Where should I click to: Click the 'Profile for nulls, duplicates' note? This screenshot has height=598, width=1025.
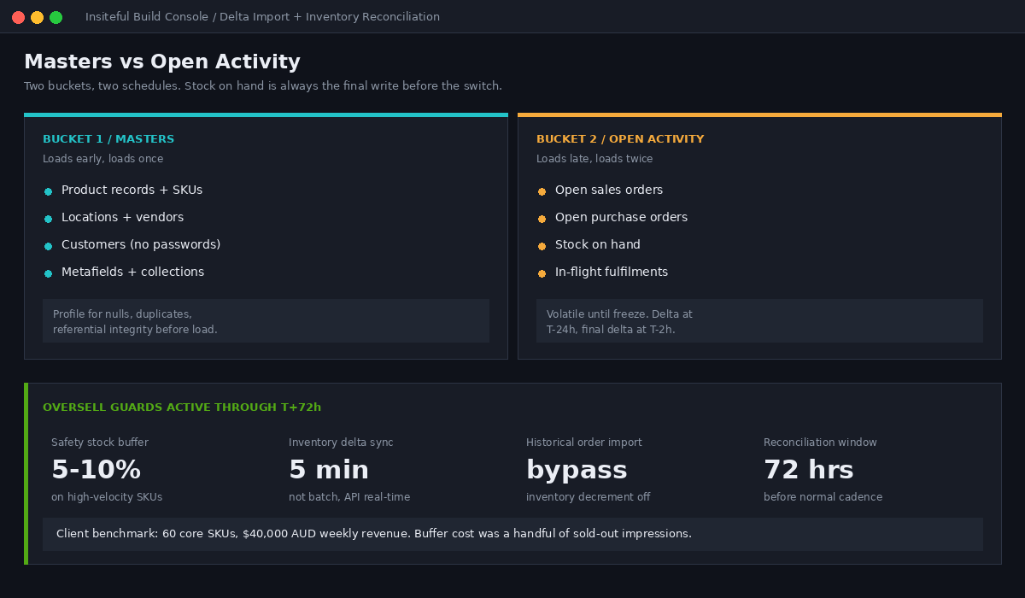[x=266, y=321]
